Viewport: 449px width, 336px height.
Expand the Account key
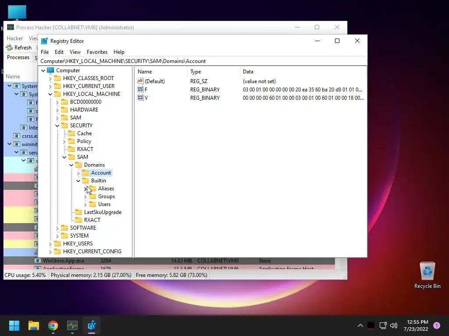(78, 173)
